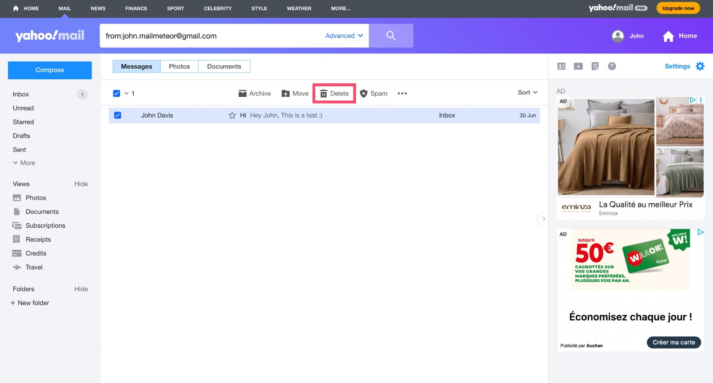Image resolution: width=713 pixels, height=383 pixels.
Task: Open the Settings gear icon
Action: pyautogui.click(x=700, y=66)
